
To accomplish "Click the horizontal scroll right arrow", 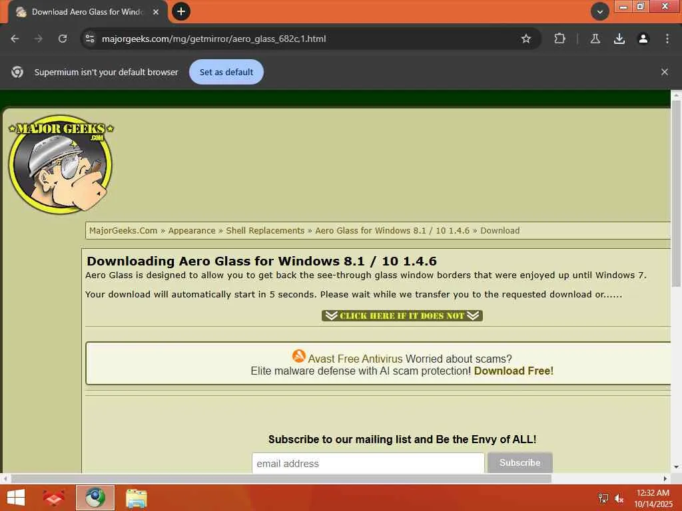I will point(665,478).
